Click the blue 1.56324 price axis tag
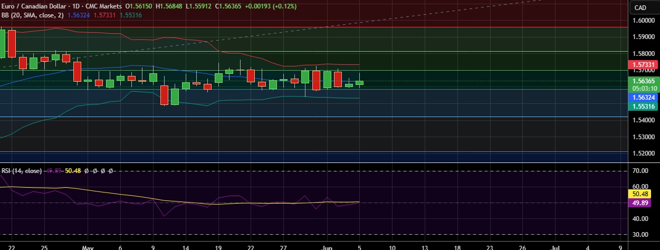Viewport: 660px width, 250px height. point(643,98)
